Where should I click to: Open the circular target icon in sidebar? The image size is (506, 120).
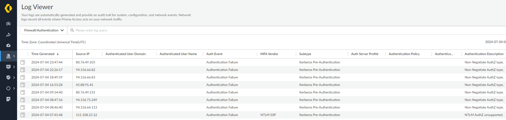pyautogui.click(x=8, y=24)
